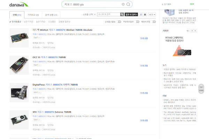Viewport: 209px width, 139px height.
Task: Click the NEW badge in the header
Action: (x=192, y=4)
